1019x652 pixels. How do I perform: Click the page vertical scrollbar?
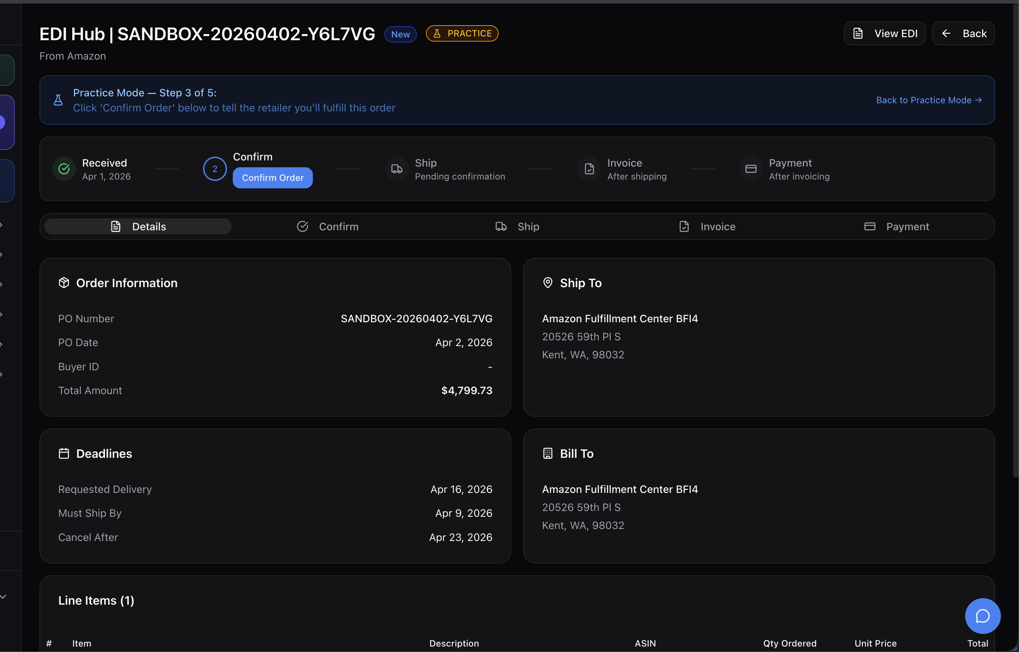(1015, 241)
